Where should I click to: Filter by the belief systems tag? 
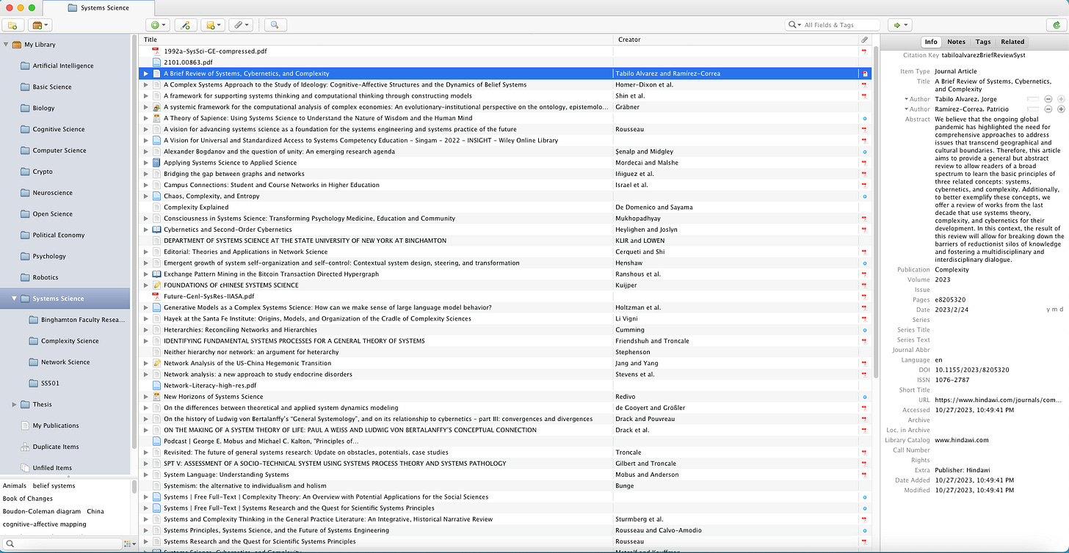coord(54,486)
